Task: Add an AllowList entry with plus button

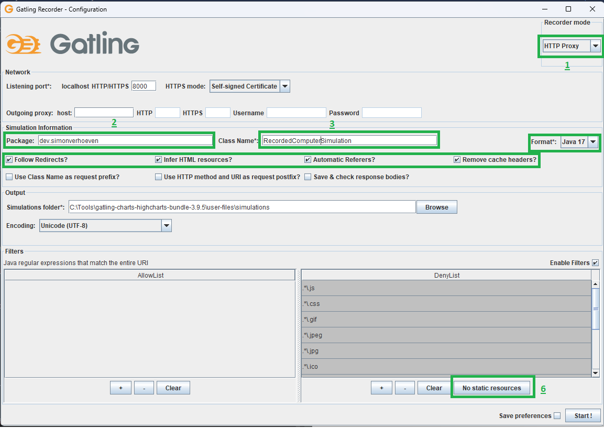Action: click(120, 388)
